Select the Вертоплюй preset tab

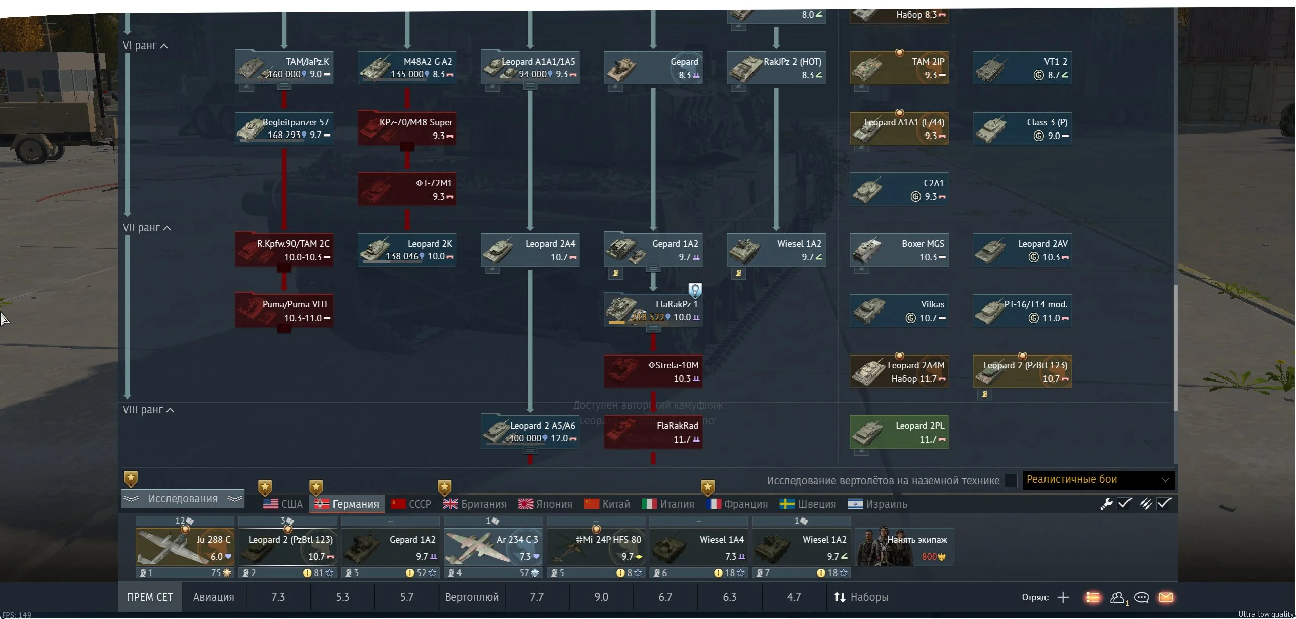click(x=472, y=598)
